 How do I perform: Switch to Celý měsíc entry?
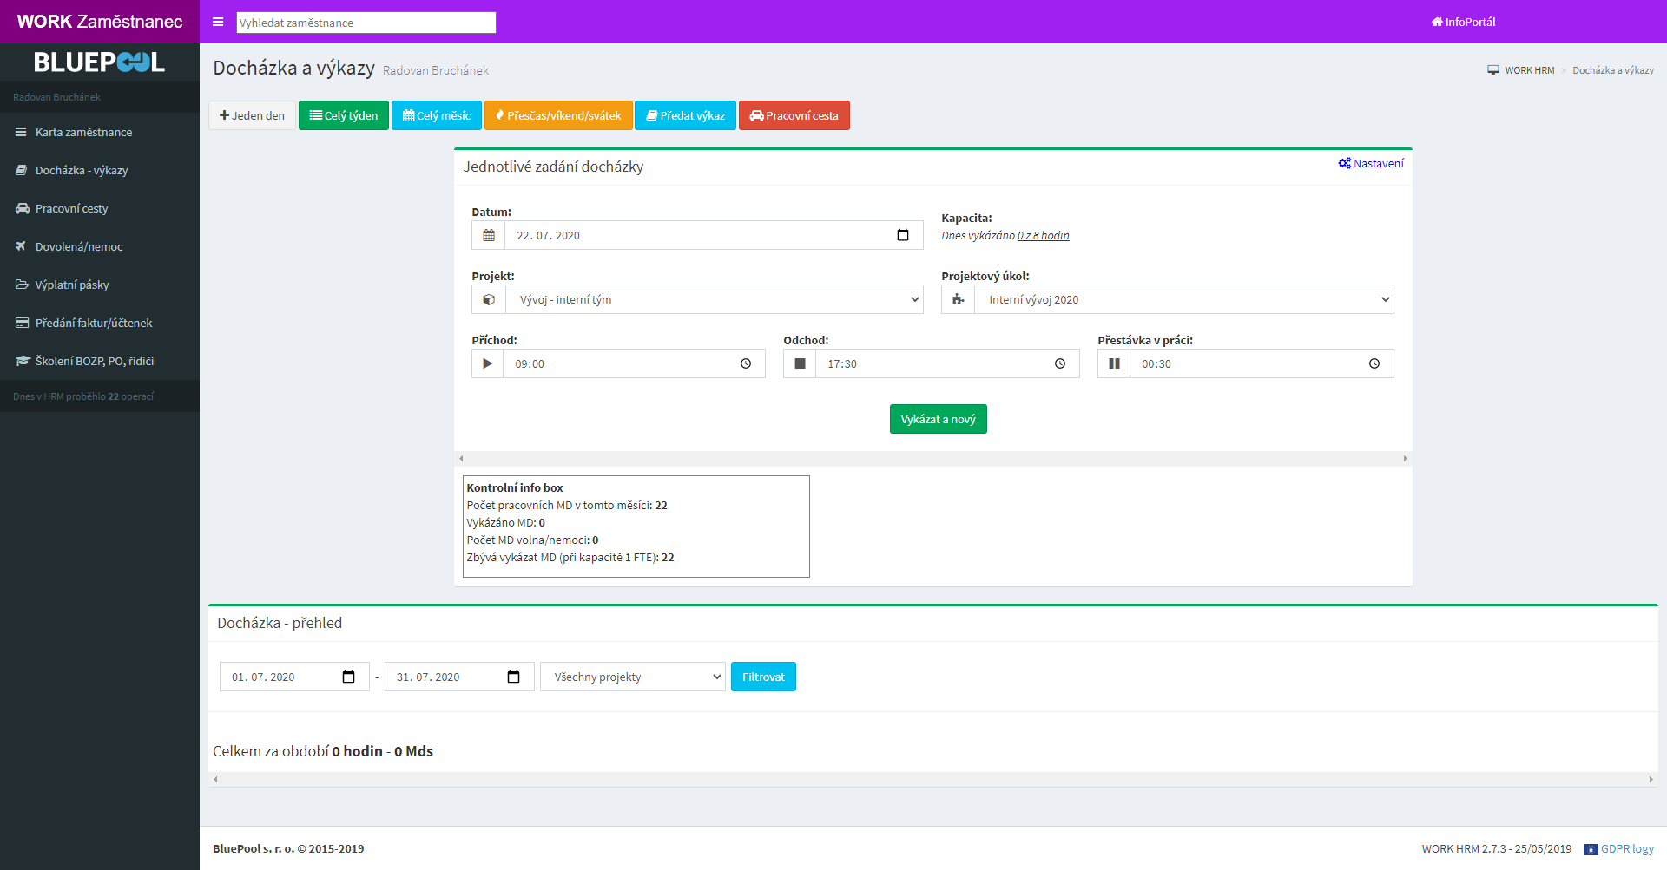pos(437,115)
